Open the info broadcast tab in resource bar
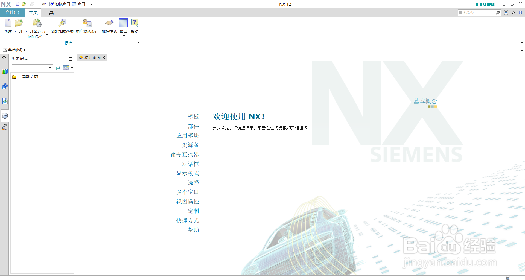525x280 pixels. pyautogui.click(x=5, y=86)
